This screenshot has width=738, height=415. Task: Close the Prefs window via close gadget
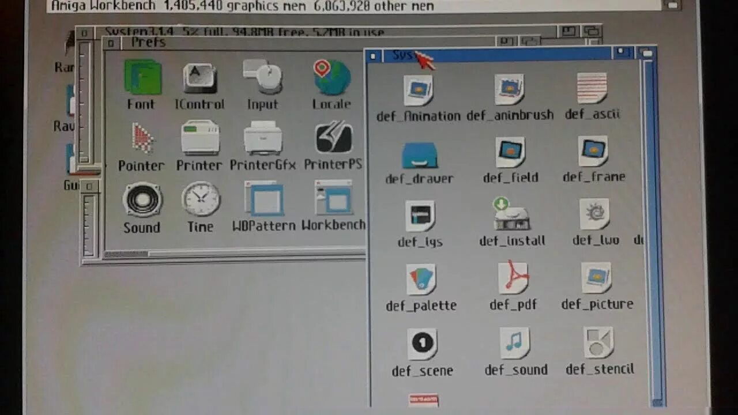pos(111,43)
